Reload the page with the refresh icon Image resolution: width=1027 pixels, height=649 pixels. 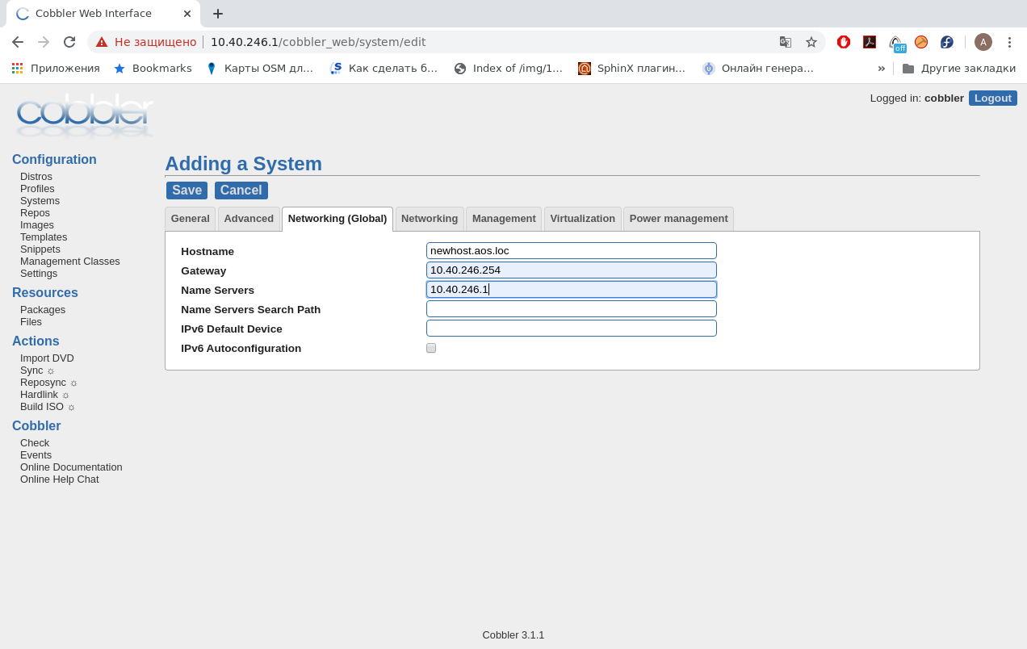coord(69,42)
